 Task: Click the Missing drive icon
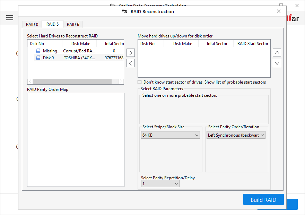pos(38,51)
